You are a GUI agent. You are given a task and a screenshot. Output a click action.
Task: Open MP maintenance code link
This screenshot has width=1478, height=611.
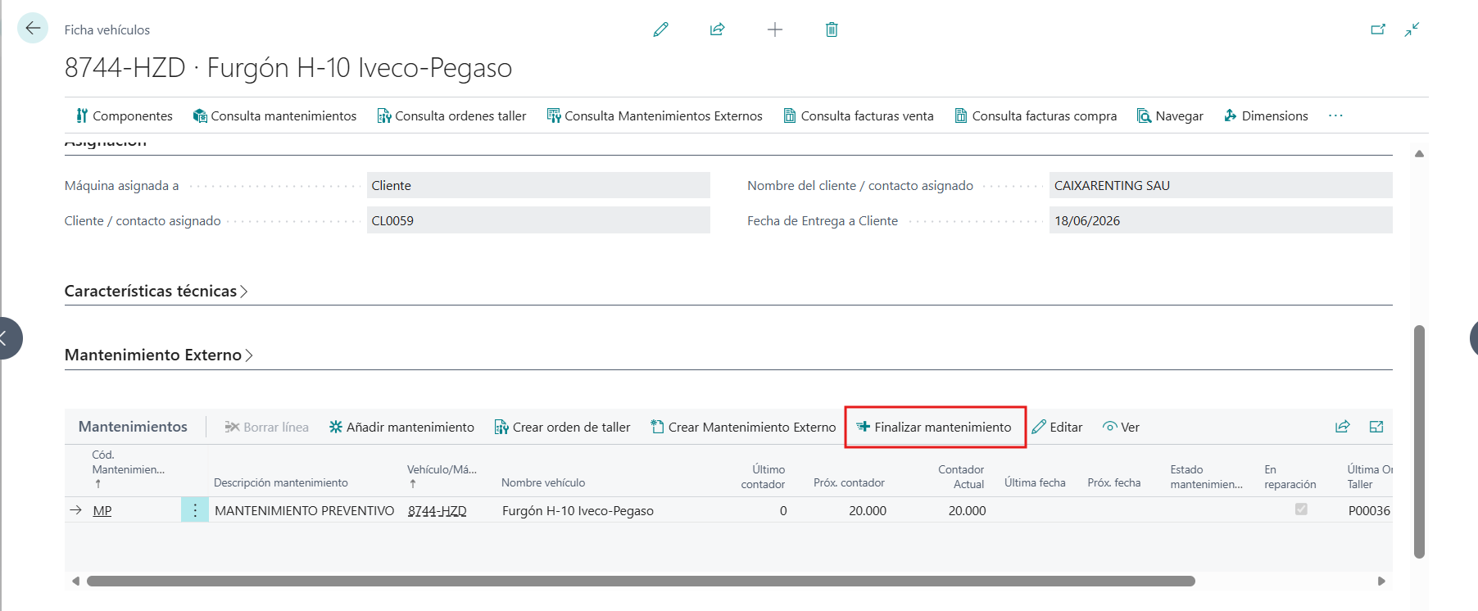[102, 510]
